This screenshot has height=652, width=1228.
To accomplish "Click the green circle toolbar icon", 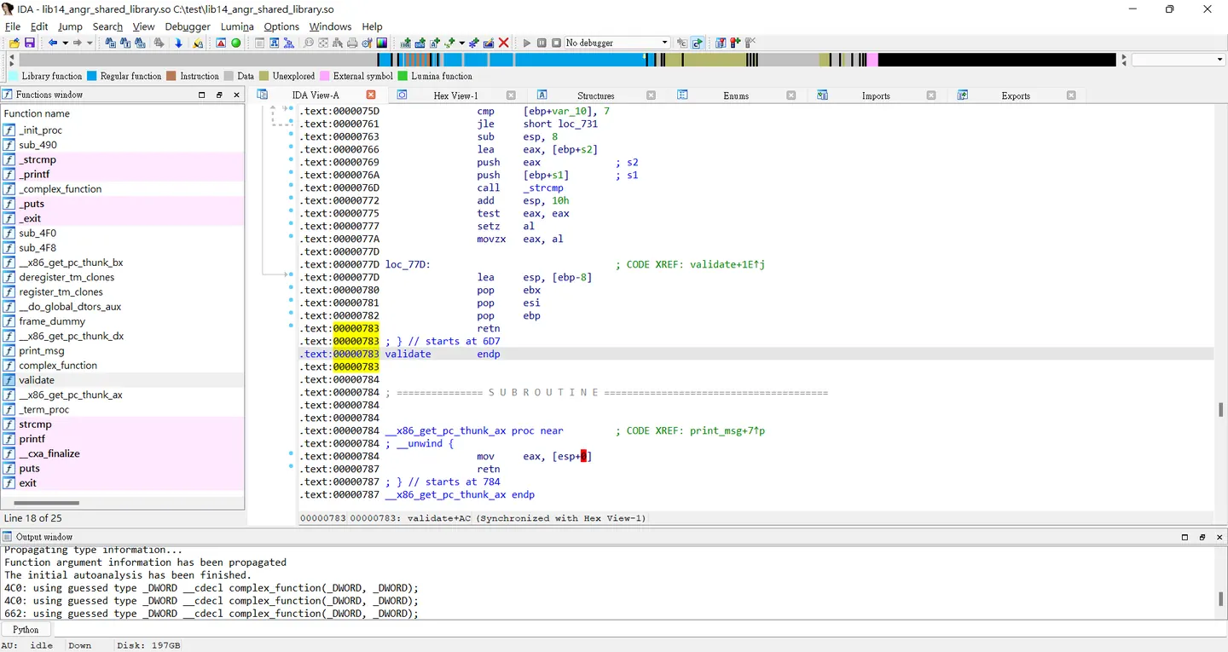I will pyautogui.click(x=236, y=43).
